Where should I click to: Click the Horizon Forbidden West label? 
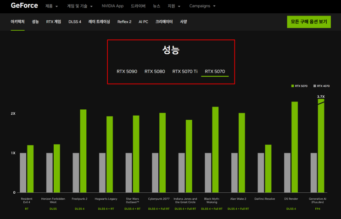(x=53, y=201)
